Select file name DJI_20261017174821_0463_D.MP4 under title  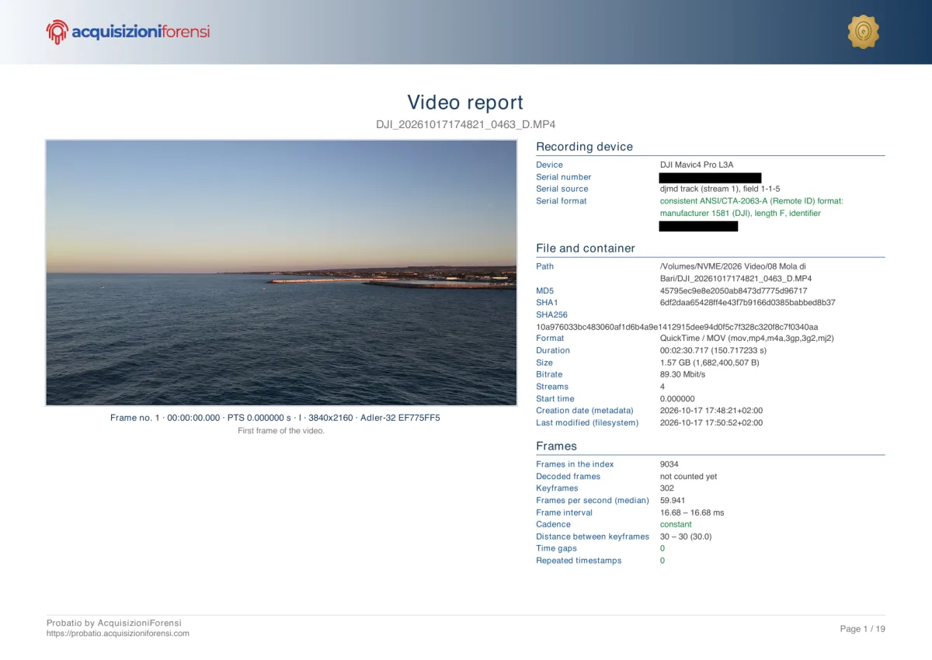pos(465,124)
